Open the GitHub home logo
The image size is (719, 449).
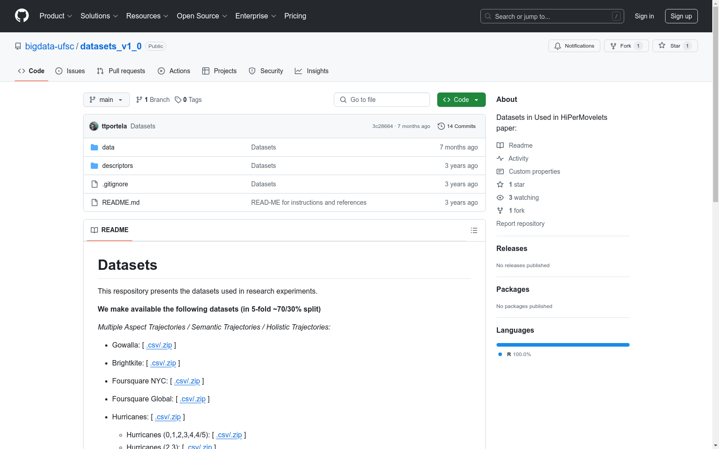pyautogui.click(x=22, y=16)
